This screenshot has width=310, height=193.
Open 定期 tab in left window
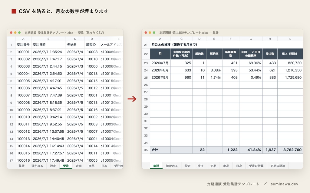[79, 166]
